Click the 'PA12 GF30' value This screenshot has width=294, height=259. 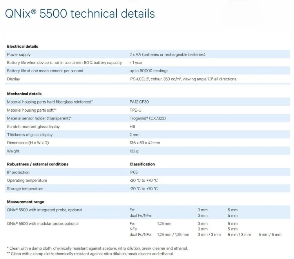[x=139, y=102]
